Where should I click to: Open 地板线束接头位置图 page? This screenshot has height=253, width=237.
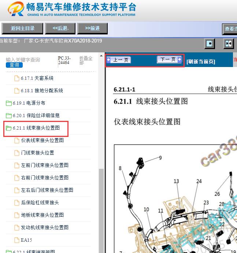[x=42, y=215]
